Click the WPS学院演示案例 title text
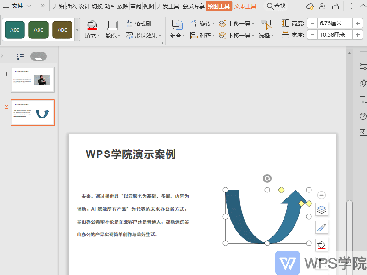This screenshot has width=367, height=275. pos(131,154)
